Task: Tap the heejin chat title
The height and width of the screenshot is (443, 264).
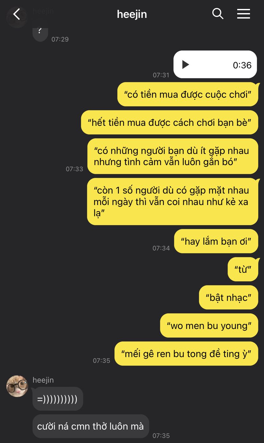Action: point(132,14)
